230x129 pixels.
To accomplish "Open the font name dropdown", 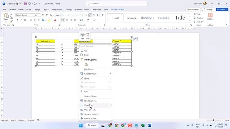I will point(33,15).
